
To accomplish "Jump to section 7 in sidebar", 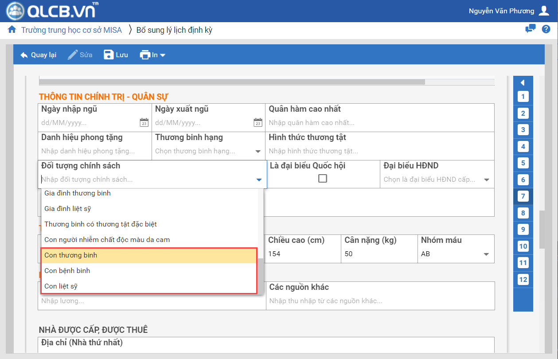I will [x=523, y=196].
